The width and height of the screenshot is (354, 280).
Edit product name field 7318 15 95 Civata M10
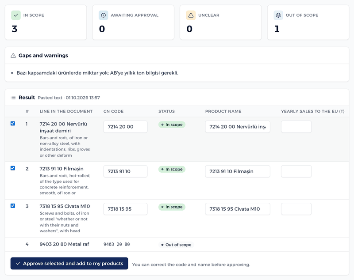(x=238, y=209)
